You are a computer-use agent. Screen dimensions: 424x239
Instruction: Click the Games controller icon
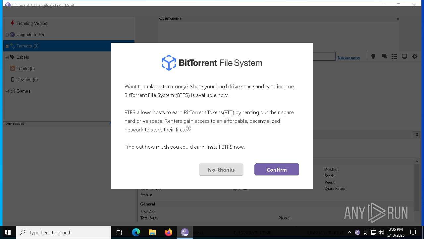pyautogui.click(x=12, y=91)
